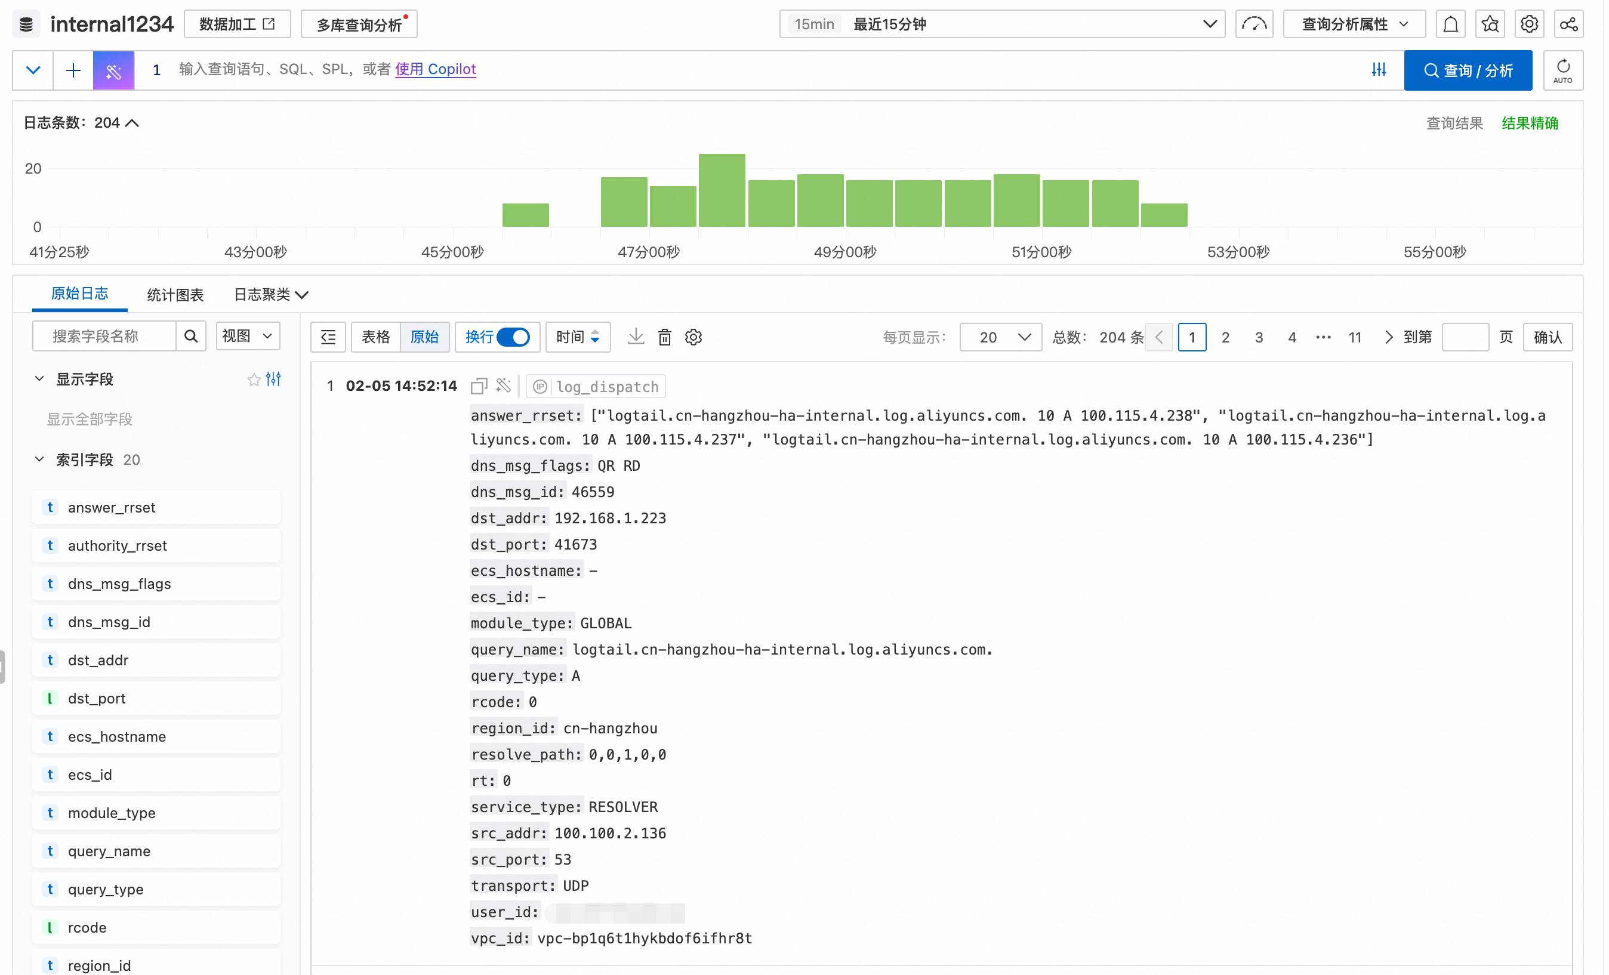The width and height of the screenshot is (1609, 975).
Task: Click the 查询 / 分析 button
Action: tap(1468, 70)
